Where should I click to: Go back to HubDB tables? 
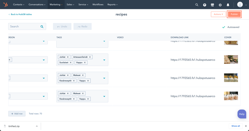[20, 14]
